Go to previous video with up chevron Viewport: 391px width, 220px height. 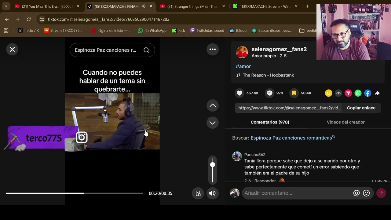213,105
